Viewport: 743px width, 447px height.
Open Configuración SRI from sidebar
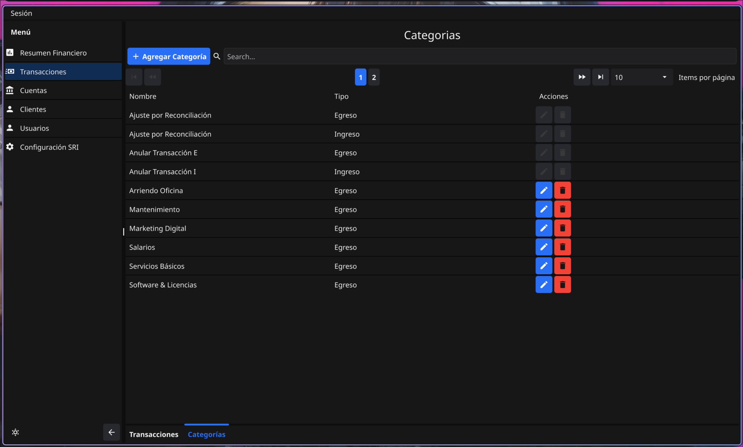pos(49,147)
